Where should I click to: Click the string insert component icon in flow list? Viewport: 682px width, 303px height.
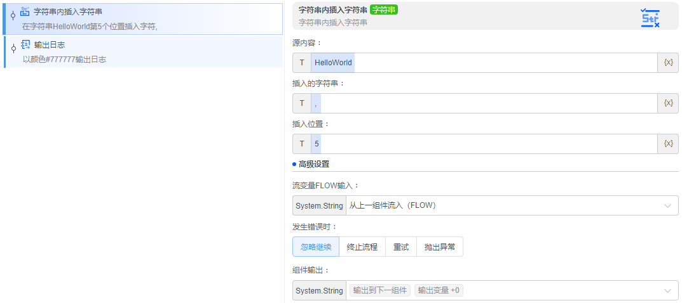[25, 11]
